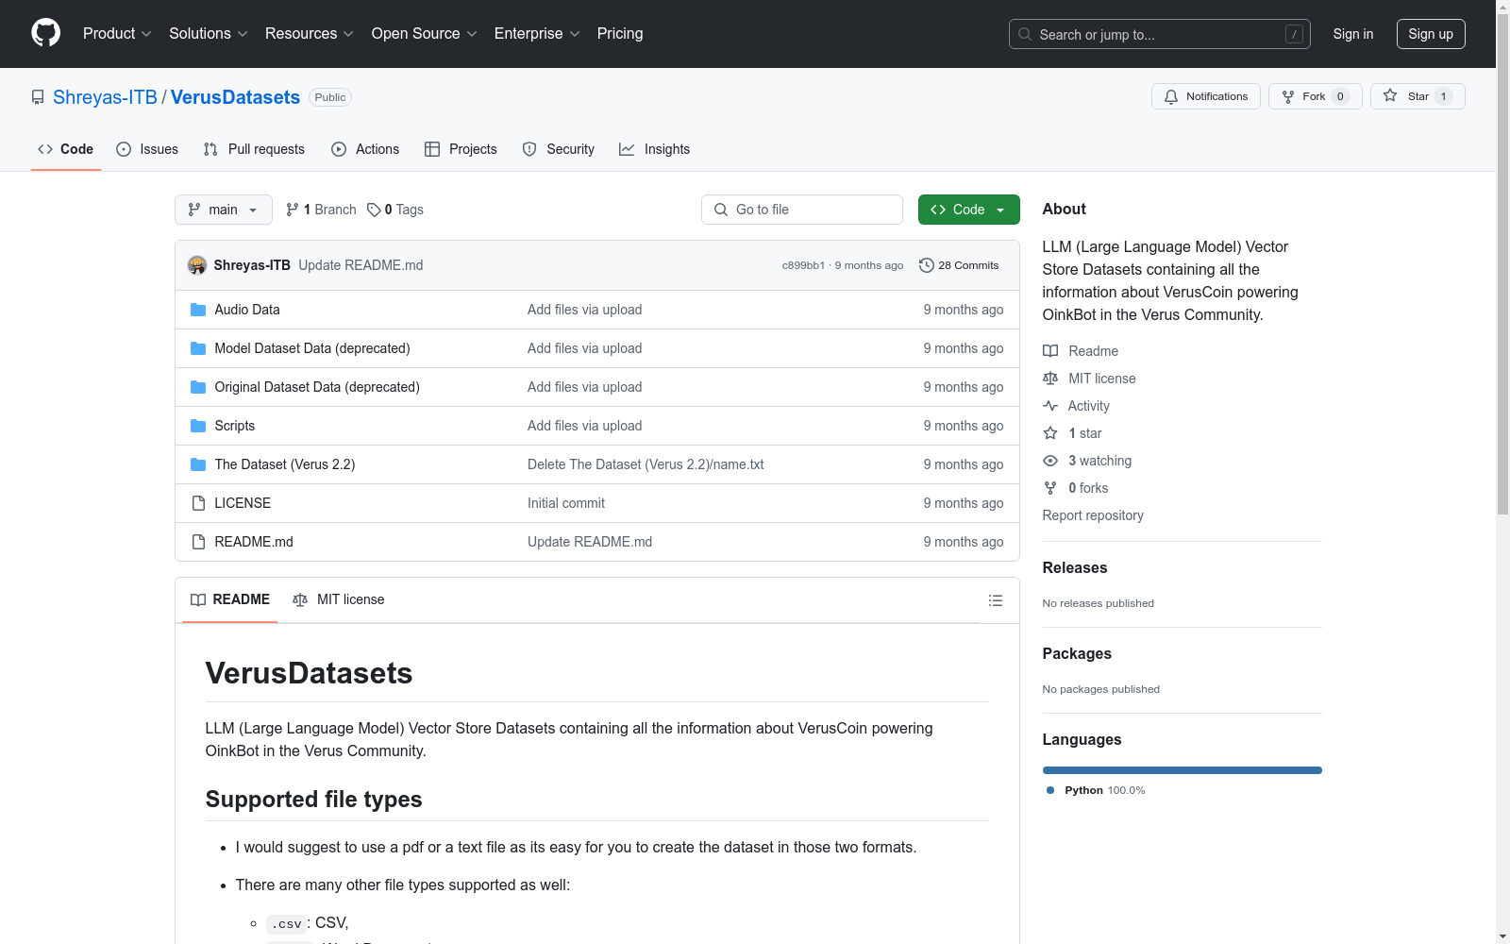Expand the Resources menu
The width and height of the screenshot is (1510, 944).
click(310, 34)
